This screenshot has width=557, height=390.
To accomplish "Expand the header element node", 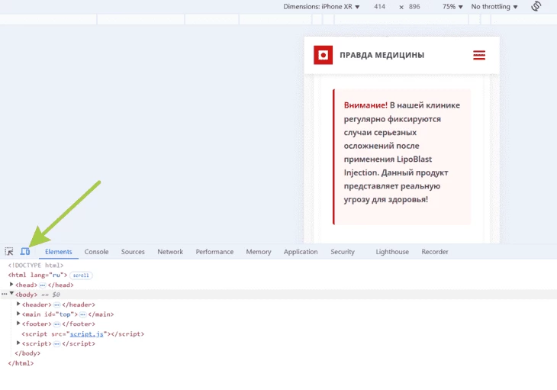I will (18, 304).
